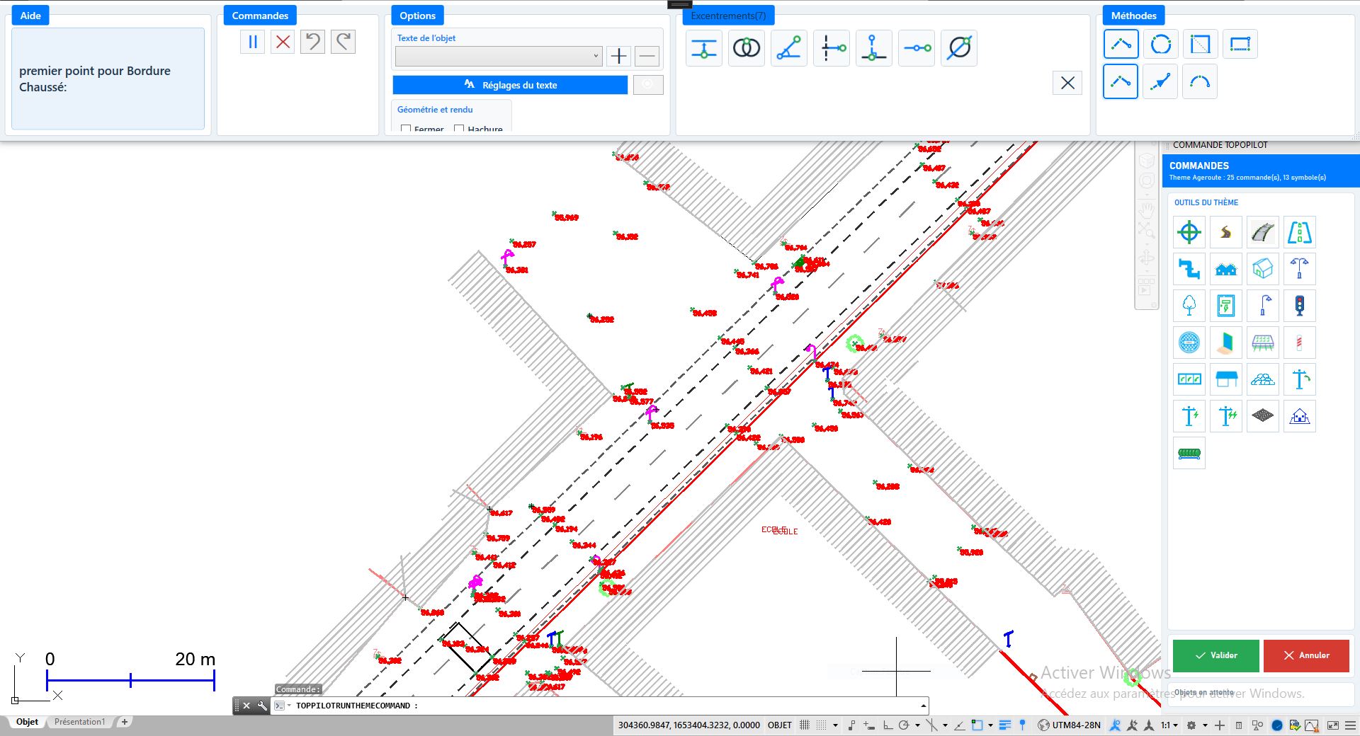The height and width of the screenshot is (736, 1360).
Task: Select the grate grid theme tool
Action: point(1263,416)
